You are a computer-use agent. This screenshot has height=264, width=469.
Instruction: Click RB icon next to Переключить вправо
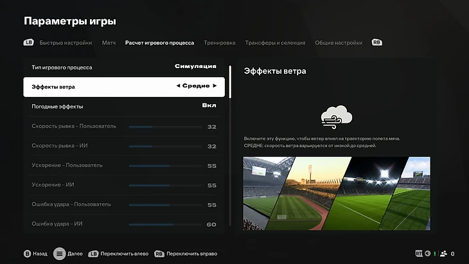pyautogui.click(x=159, y=254)
